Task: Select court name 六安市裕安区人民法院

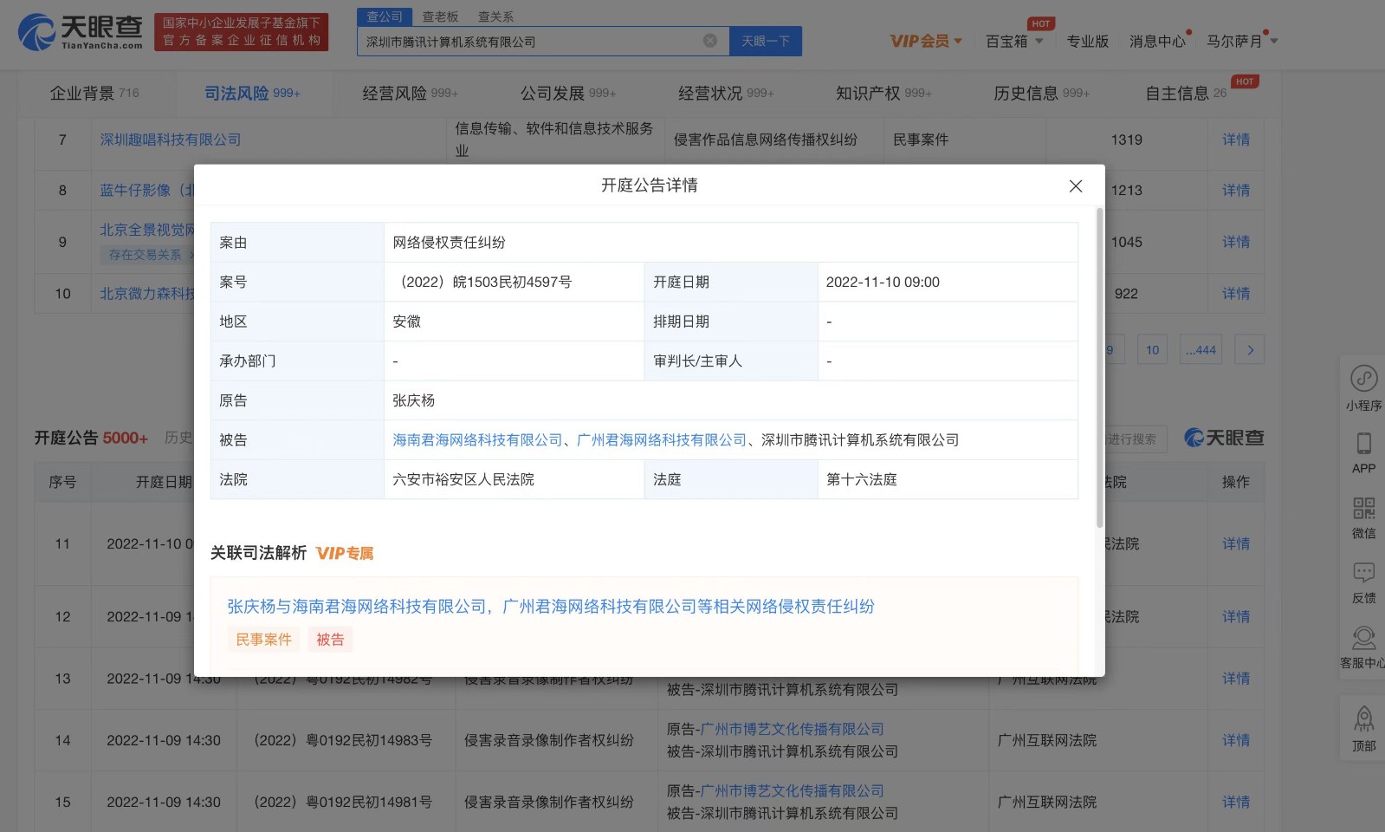Action: coord(463,480)
